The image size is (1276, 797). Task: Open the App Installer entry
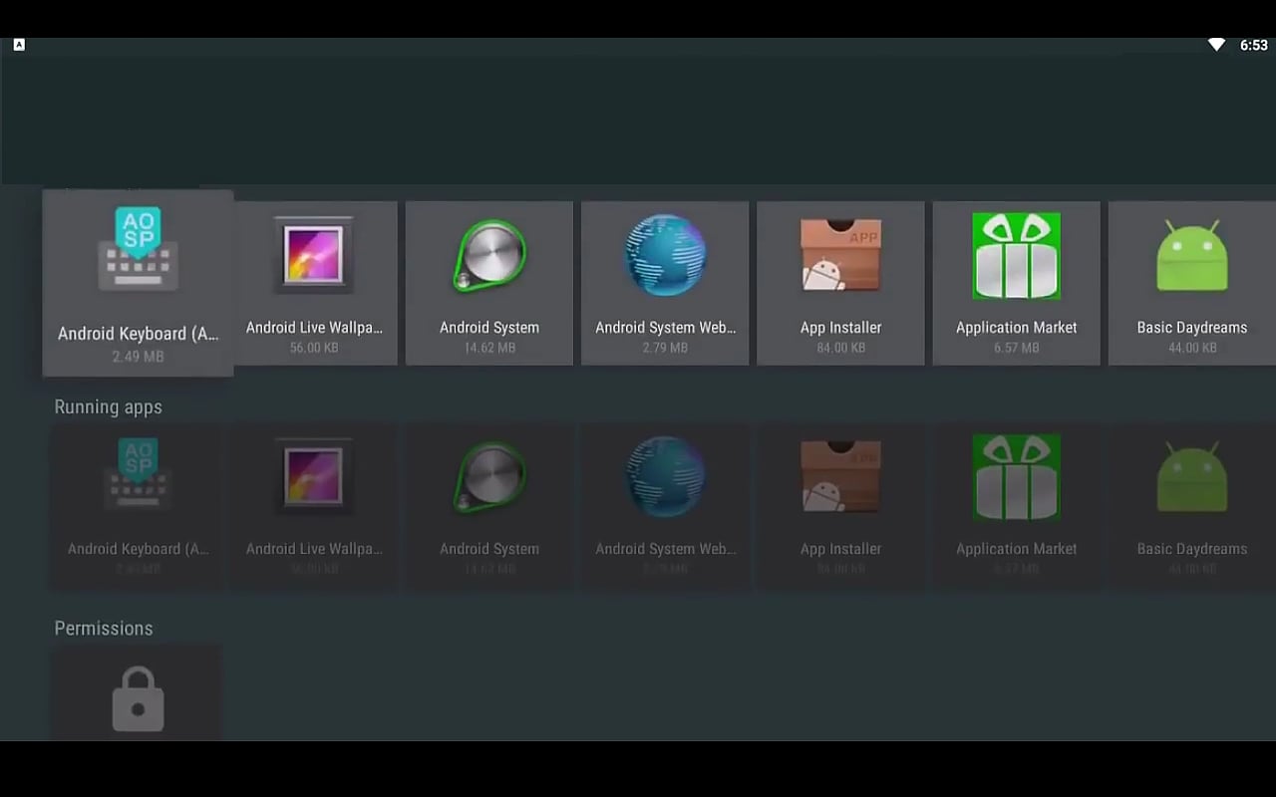point(840,284)
